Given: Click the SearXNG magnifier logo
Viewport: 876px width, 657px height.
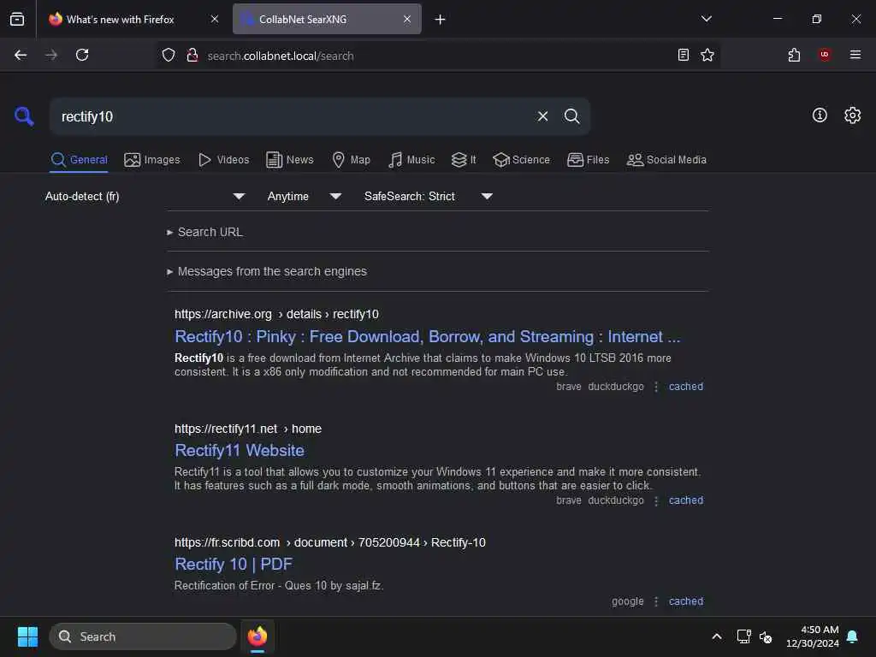Looking at the screenshot, I should pyautogui.click(x=24, y=116).
